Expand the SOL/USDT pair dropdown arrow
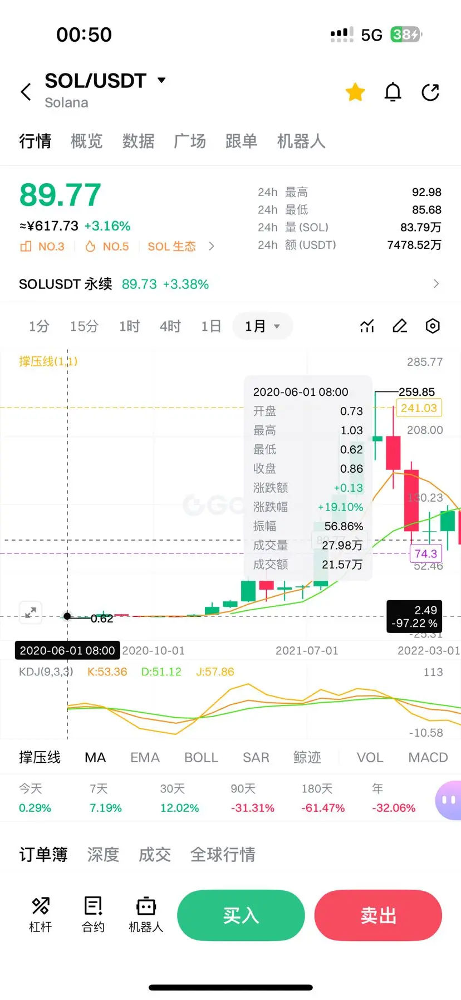461x1000 pixels. 162,80
